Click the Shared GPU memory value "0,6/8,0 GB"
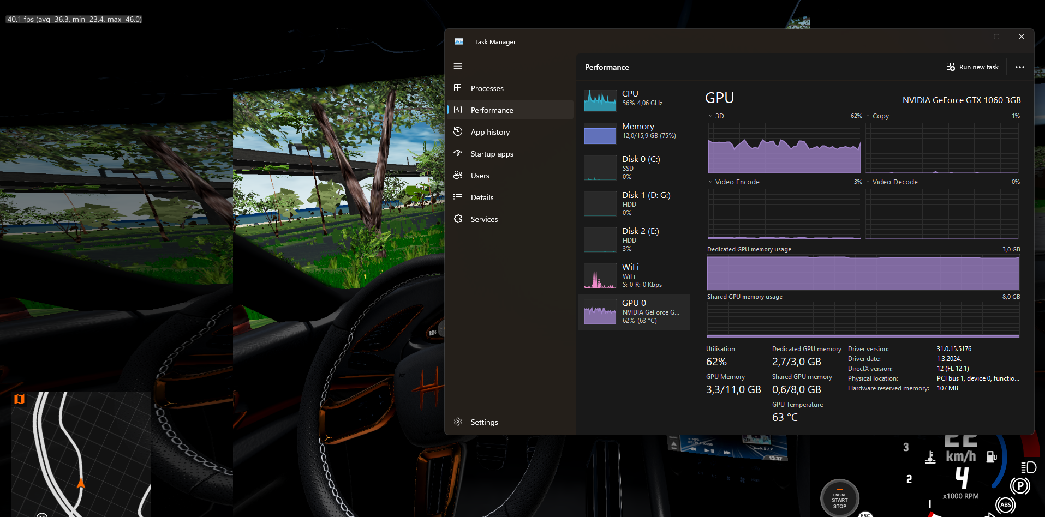 (x=797, y=389)
